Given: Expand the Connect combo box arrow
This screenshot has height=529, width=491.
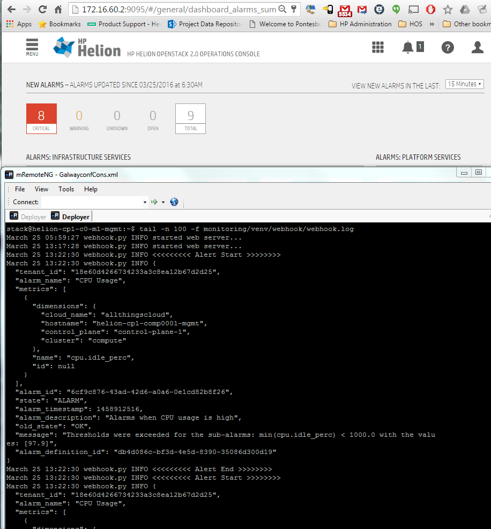Looking at the screenshot, I should tap(145, 202).
